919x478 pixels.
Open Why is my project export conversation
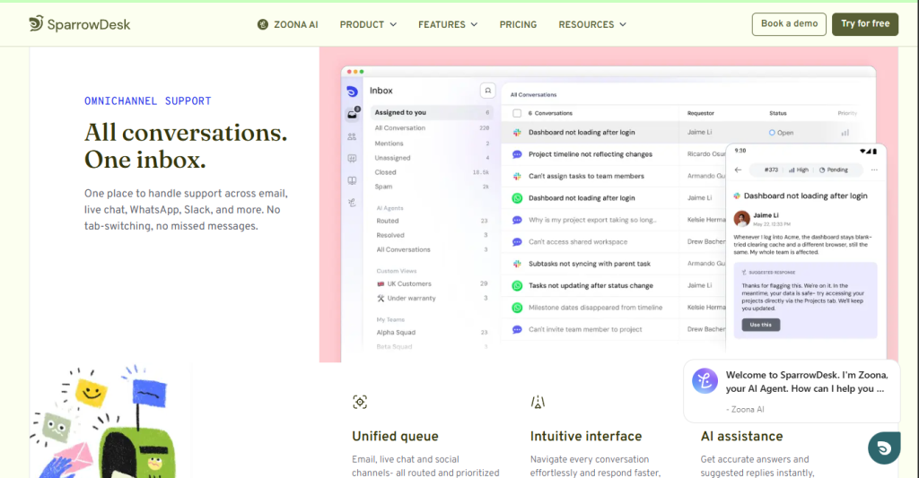[x=592, y=221]
